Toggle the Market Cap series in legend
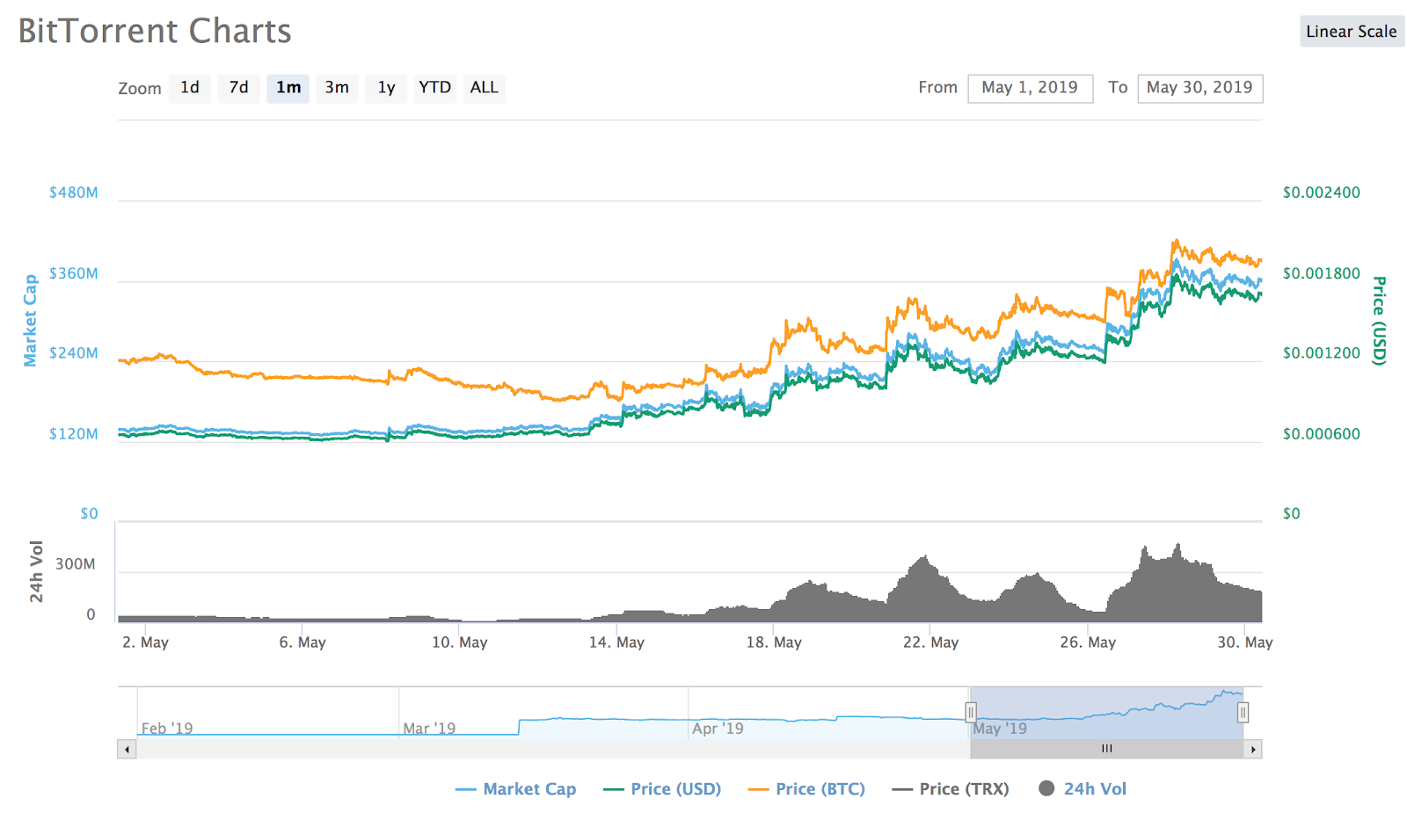This screenshot has height=820, width=1407. [516, 789]
